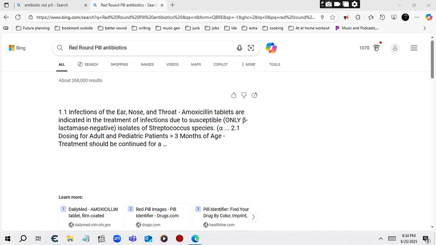Screen dimensions: 436x245
Task: Open Edge Copilot sidebar icon
Action: point(429,17)
